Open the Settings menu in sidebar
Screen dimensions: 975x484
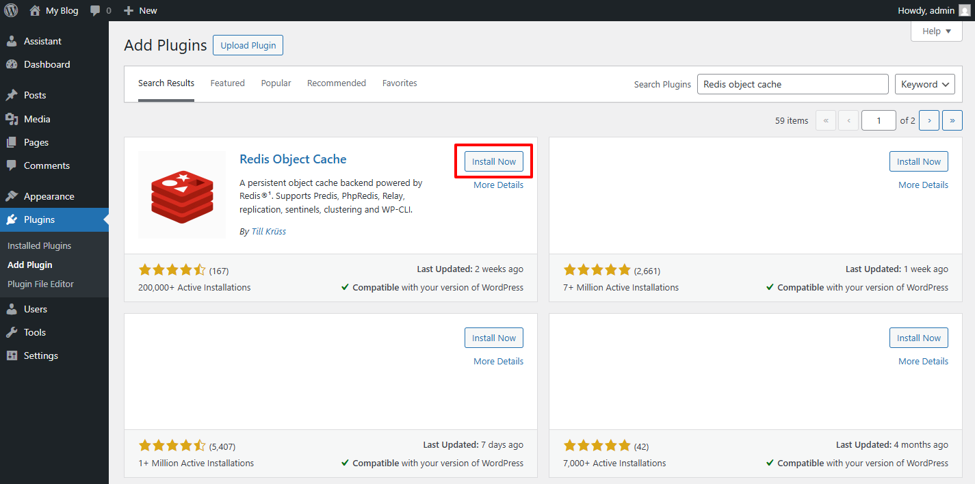(x=40, y=355)
